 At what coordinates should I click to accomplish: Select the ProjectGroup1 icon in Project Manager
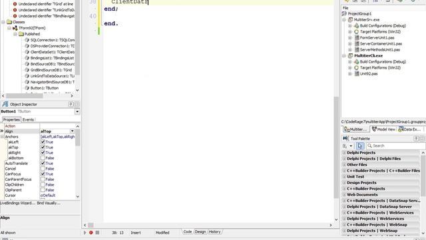click(344, 13)
